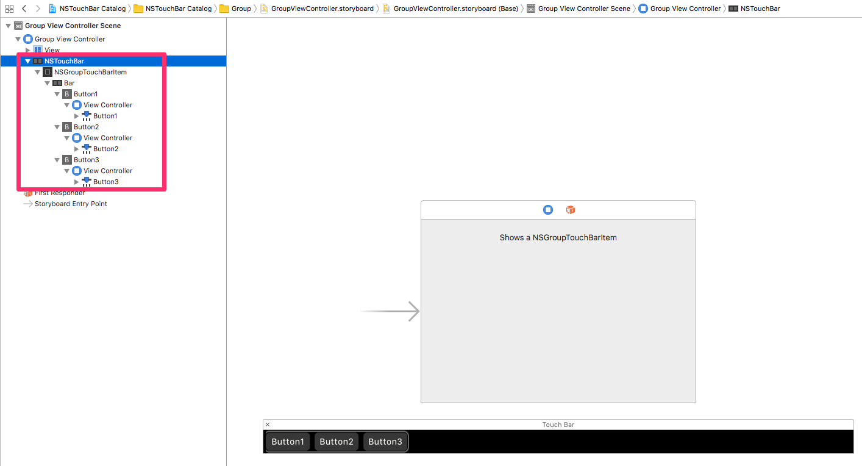Select the First Responder outline item
This screenshot has width=862, height=466.
pyautogui.click(x=59, y=193)
